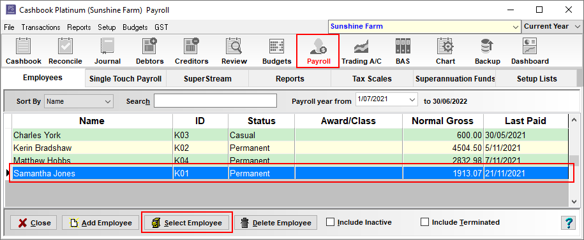Image resolution: width=584 pixels, height=240 pixels.
Task: Open the Sunshine Farm company dropdown
Action: tap(516, 27)
